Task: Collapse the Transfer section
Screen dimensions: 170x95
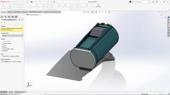Action: tap(23, 39)
